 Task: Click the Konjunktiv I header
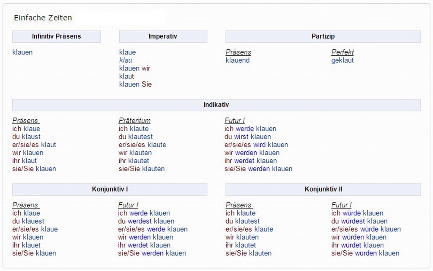point(110,189)
